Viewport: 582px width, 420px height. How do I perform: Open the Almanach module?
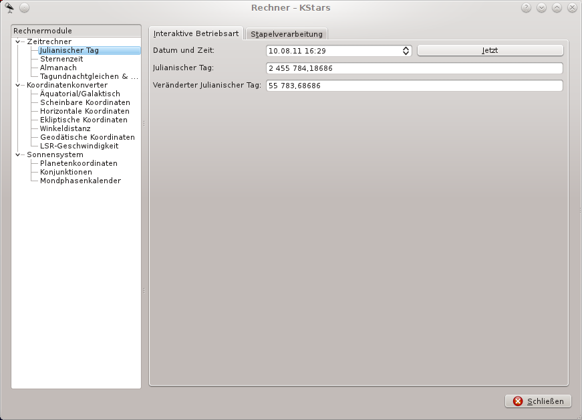point(58,68)
